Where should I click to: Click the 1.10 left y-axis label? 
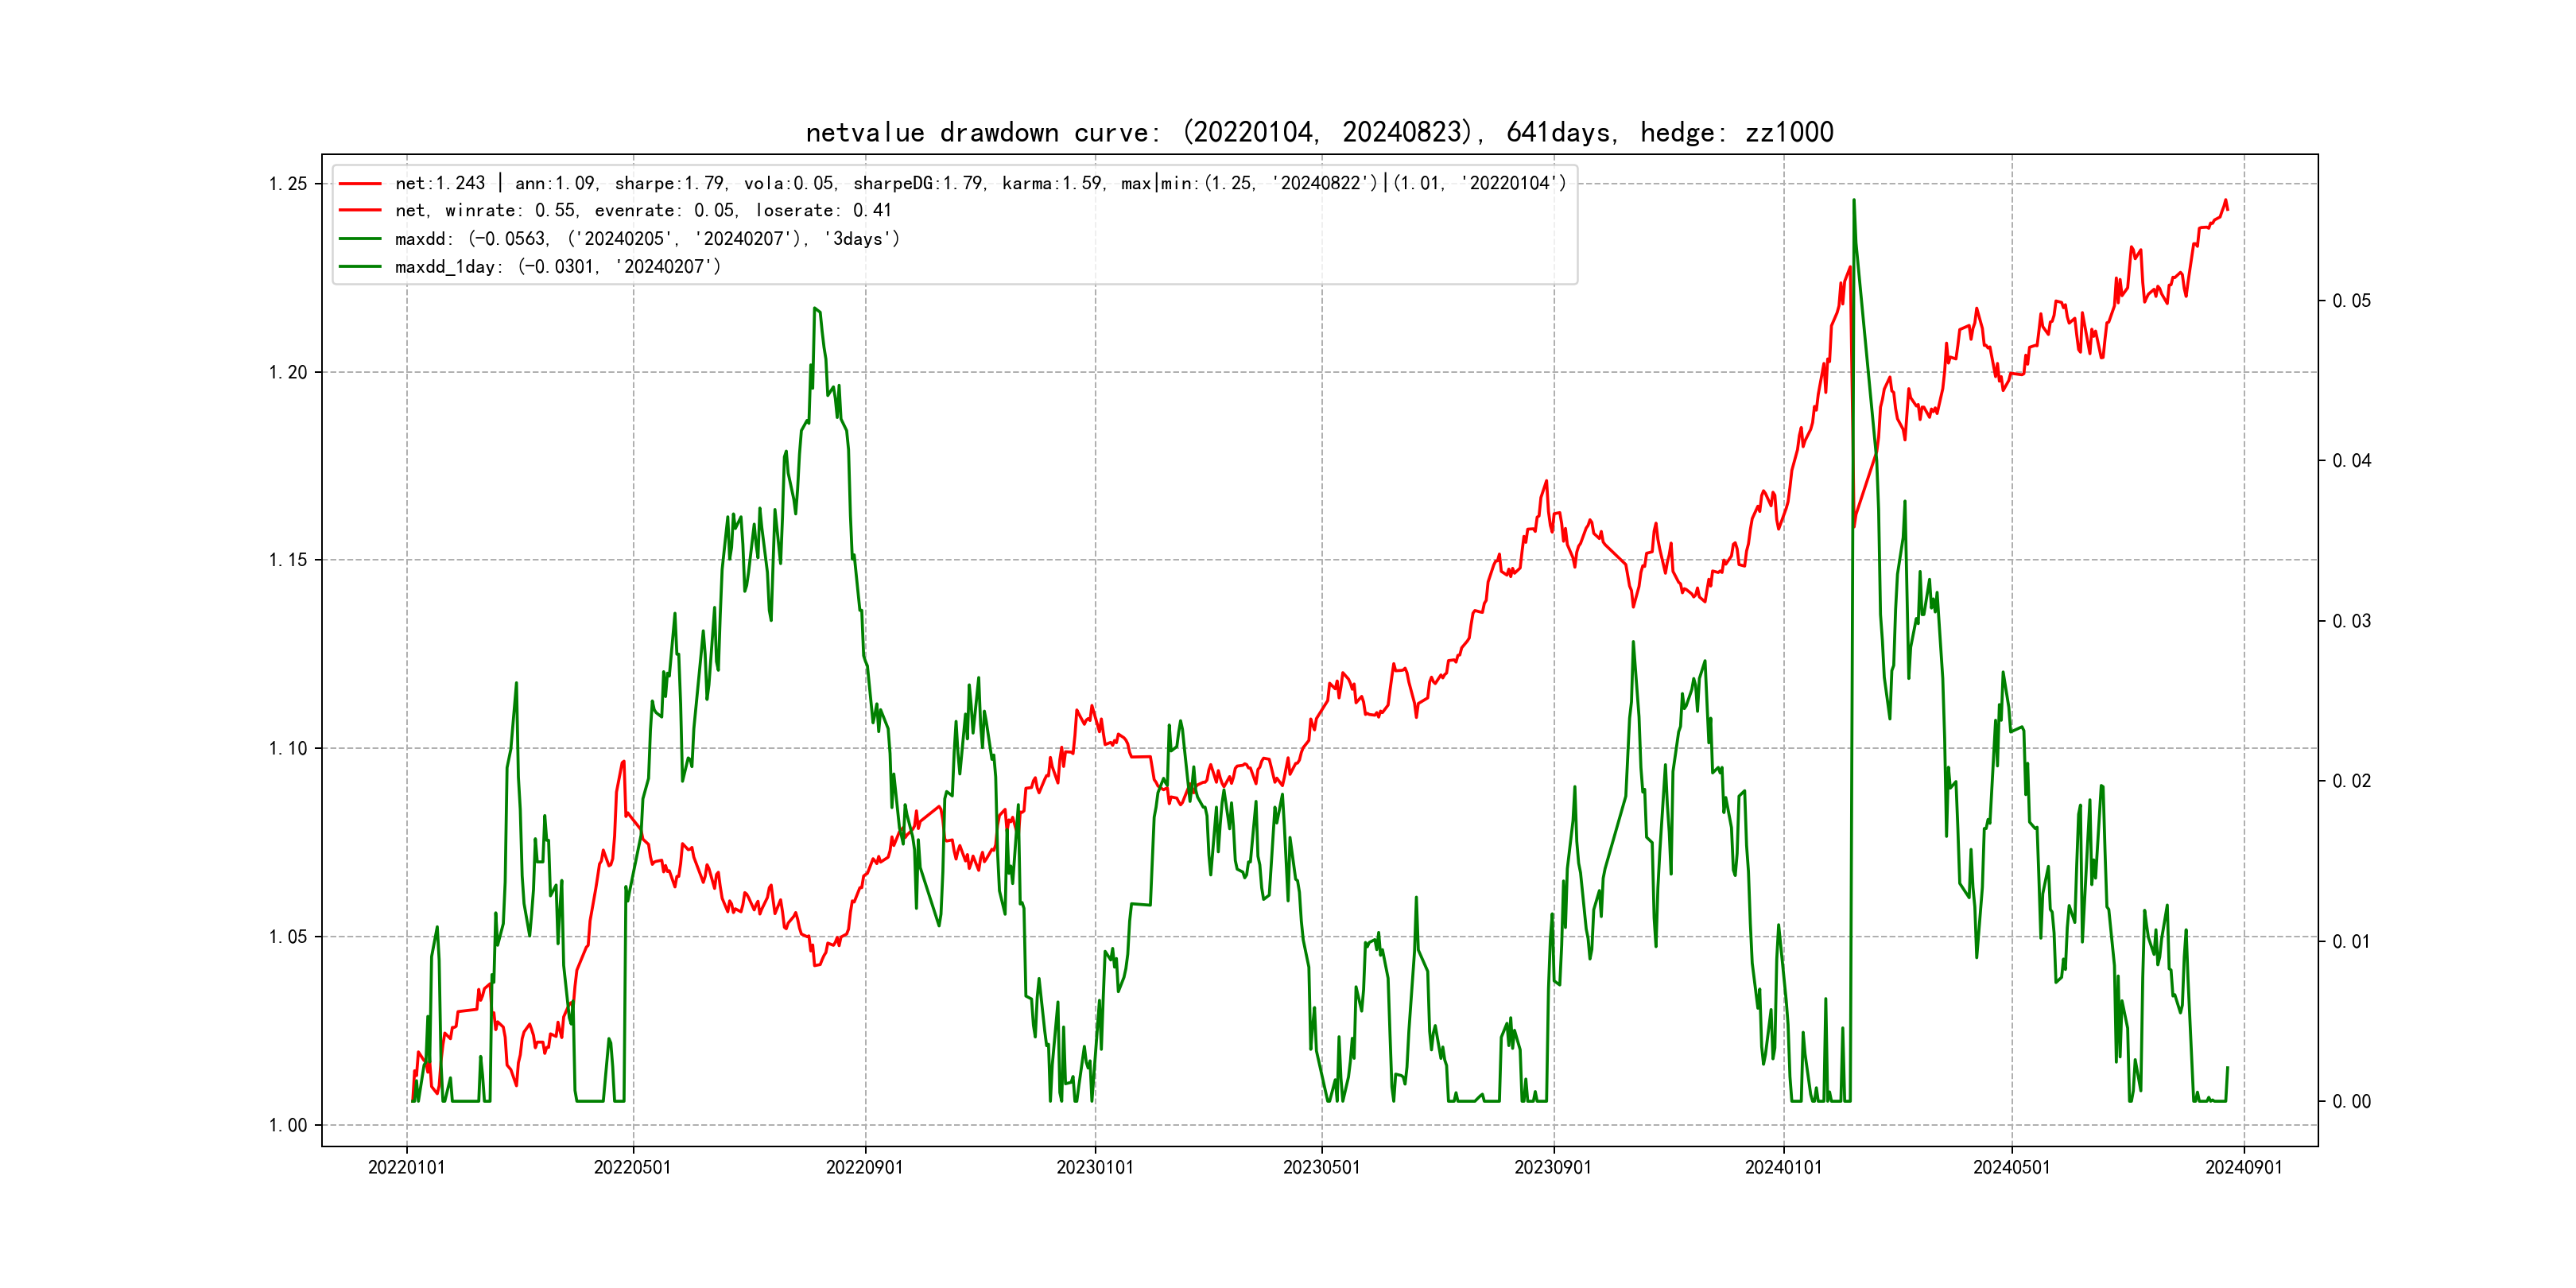[288, 749]
